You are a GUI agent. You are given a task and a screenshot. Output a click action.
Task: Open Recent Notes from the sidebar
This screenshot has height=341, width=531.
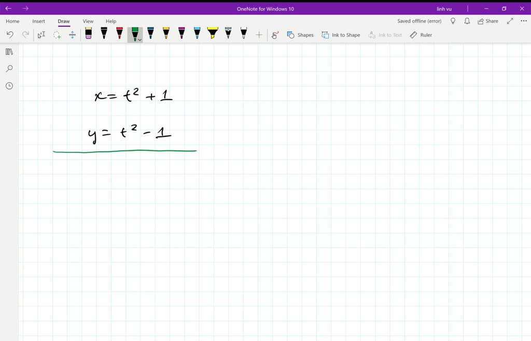(9, 86)
